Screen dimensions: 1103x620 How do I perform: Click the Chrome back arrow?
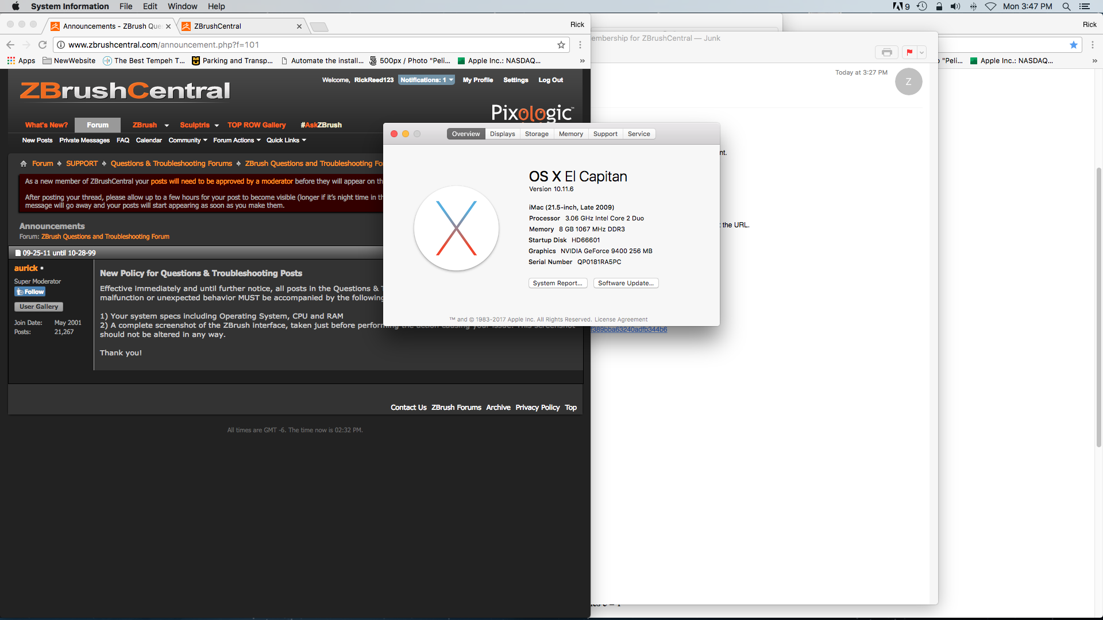(x=10, y=45)
